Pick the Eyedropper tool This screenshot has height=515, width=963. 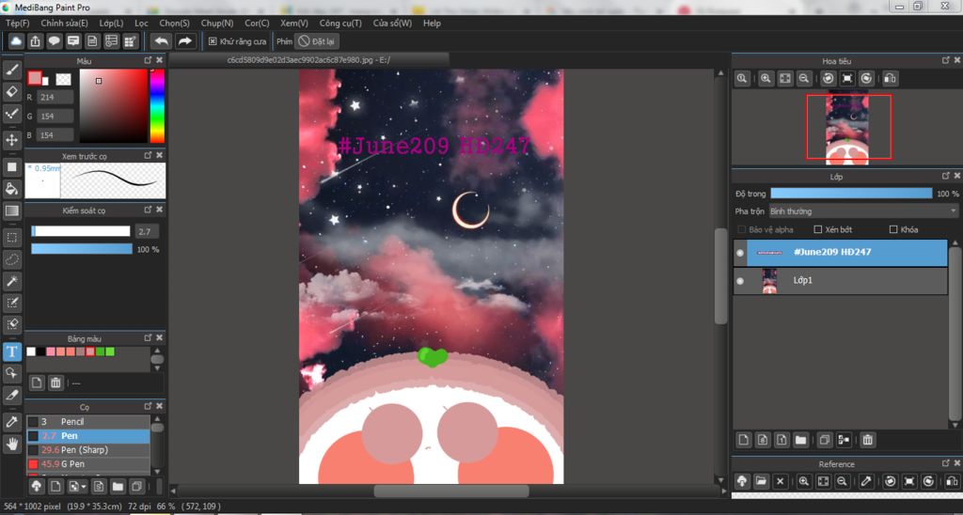(x=11, y=422)
